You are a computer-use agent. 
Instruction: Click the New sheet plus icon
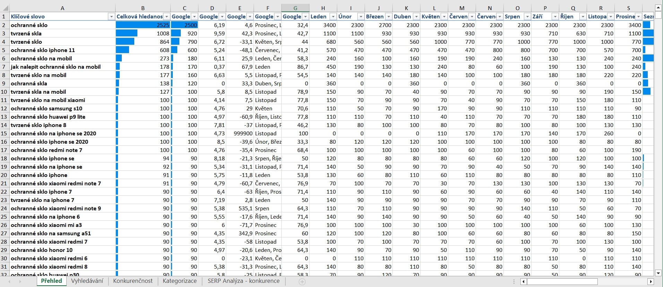[302, 281]
